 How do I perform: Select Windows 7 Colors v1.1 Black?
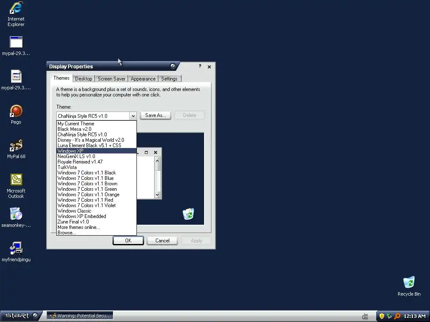96,173
